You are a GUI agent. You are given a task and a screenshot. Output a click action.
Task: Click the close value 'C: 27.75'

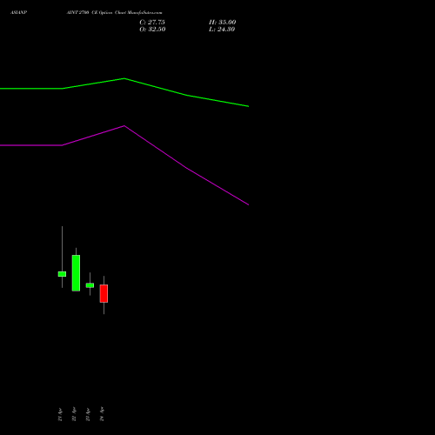[x=152, y=23]
